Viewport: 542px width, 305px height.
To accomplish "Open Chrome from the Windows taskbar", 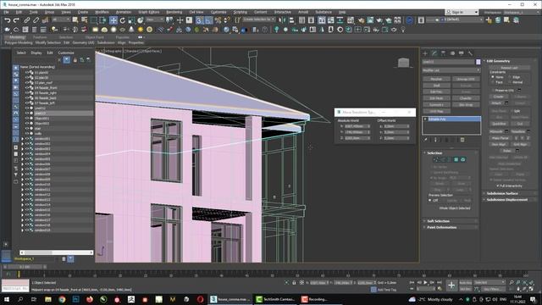I will (x=62, y=299).
